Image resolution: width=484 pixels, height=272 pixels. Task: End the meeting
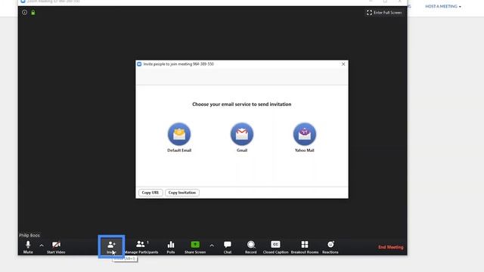391,247
